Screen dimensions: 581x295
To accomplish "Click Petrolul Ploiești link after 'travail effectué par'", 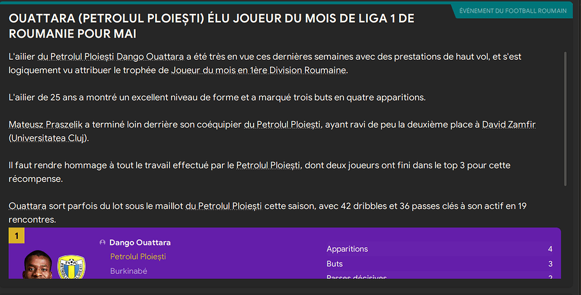I will (x=268, y=166).
